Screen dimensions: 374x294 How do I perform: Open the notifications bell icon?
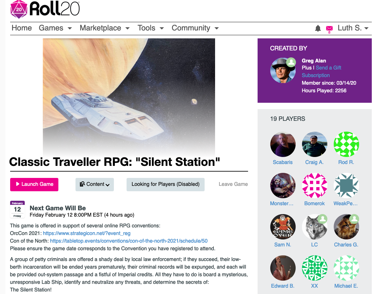pos(318,28)
